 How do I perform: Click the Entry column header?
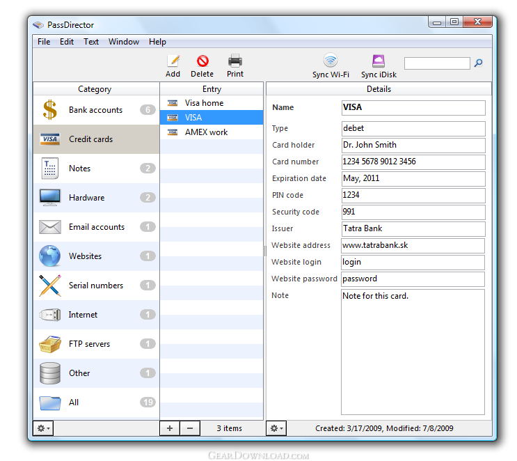coord(212,88)
